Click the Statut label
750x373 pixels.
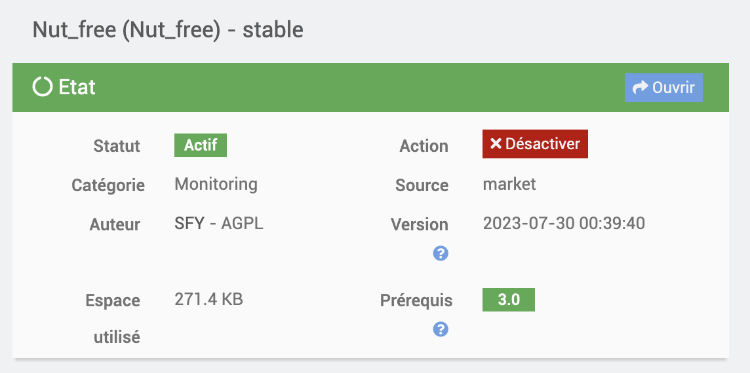point(117,146)
